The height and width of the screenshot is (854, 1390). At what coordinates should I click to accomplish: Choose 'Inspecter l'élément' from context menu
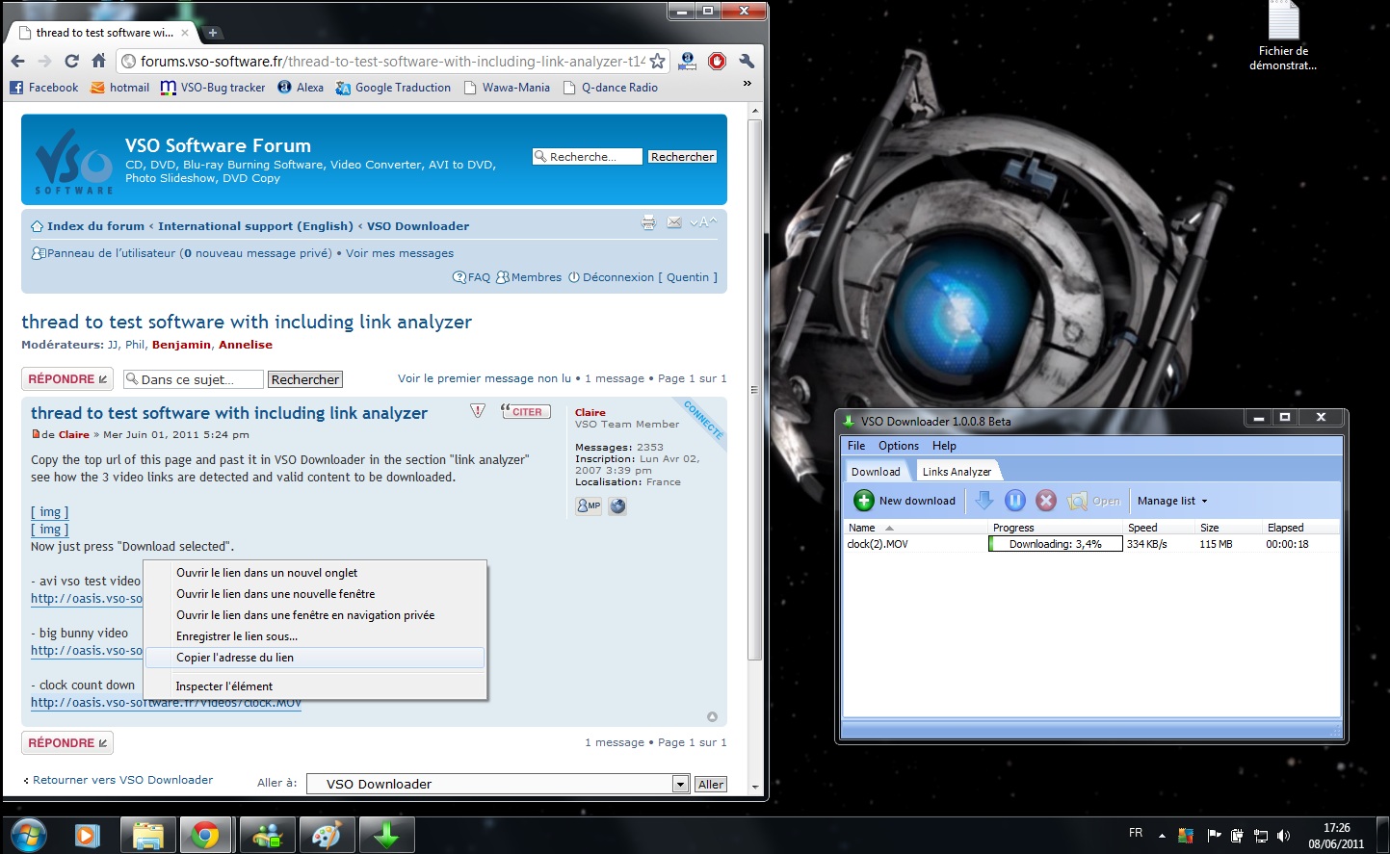pyautogui.click(x=315, y=686)
